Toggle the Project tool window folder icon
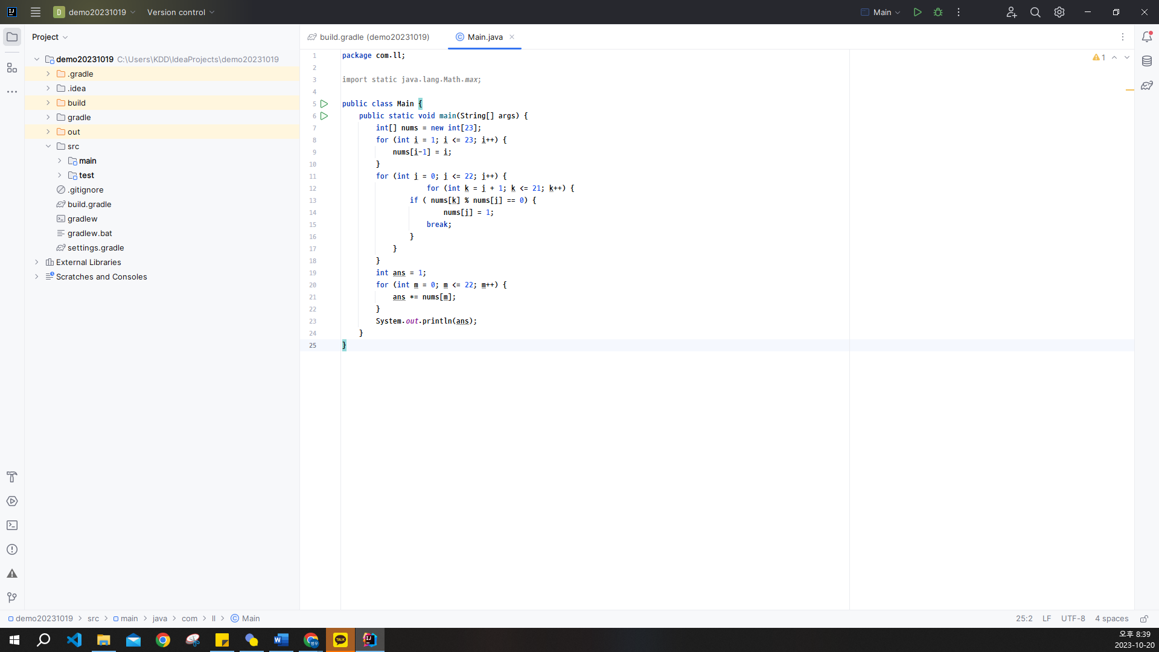1159x652 pixels. click(12, 37)
